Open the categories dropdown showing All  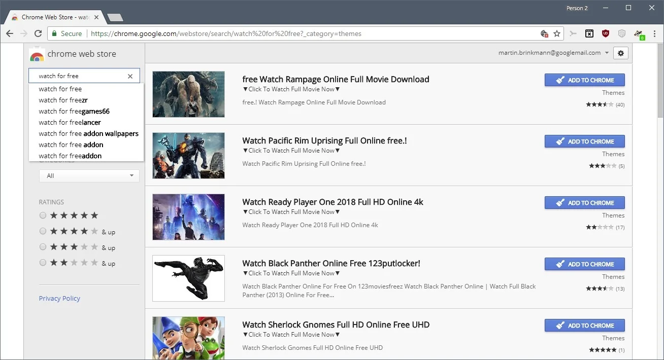click(89, 175)
